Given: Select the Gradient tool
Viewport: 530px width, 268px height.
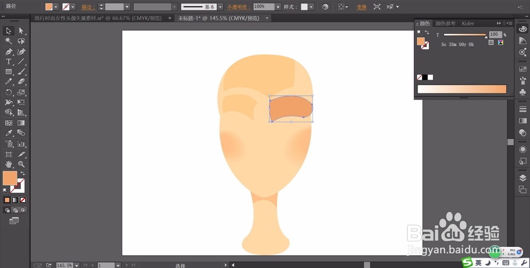Looking at the screenshot, I should pyautogui.click(x=21, y=123).
